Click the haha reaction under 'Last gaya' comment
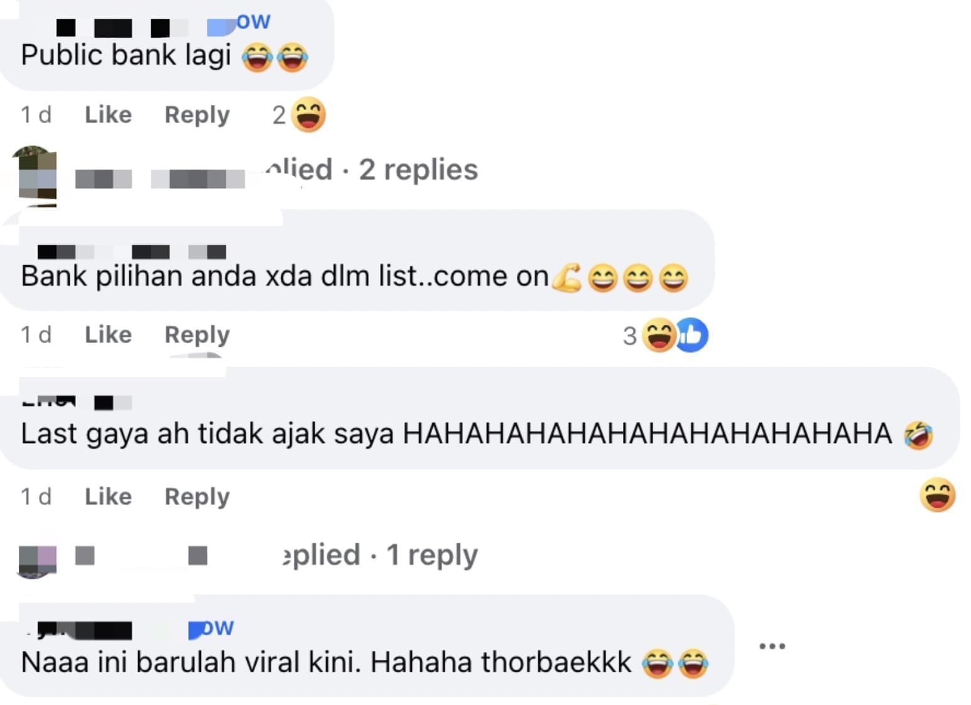971x705 pixels. pos(938,495)
